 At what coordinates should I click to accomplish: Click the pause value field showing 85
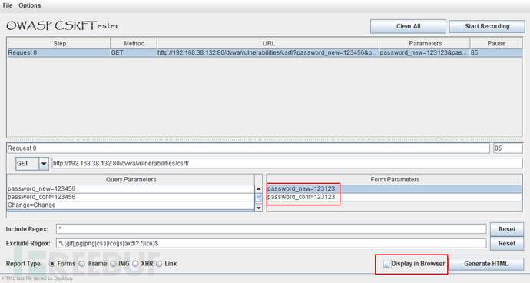508,148
